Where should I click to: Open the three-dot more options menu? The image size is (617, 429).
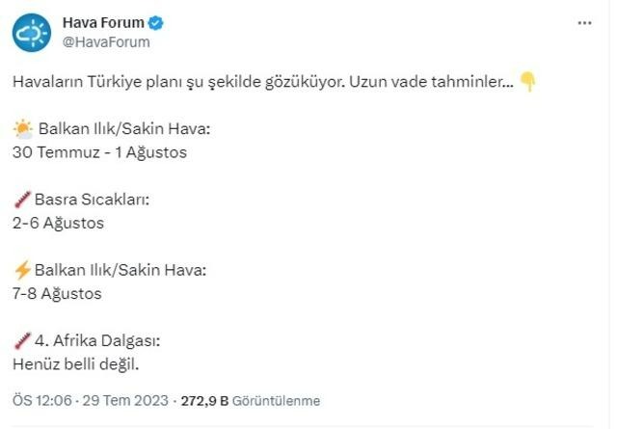click(x=584, y=23)
